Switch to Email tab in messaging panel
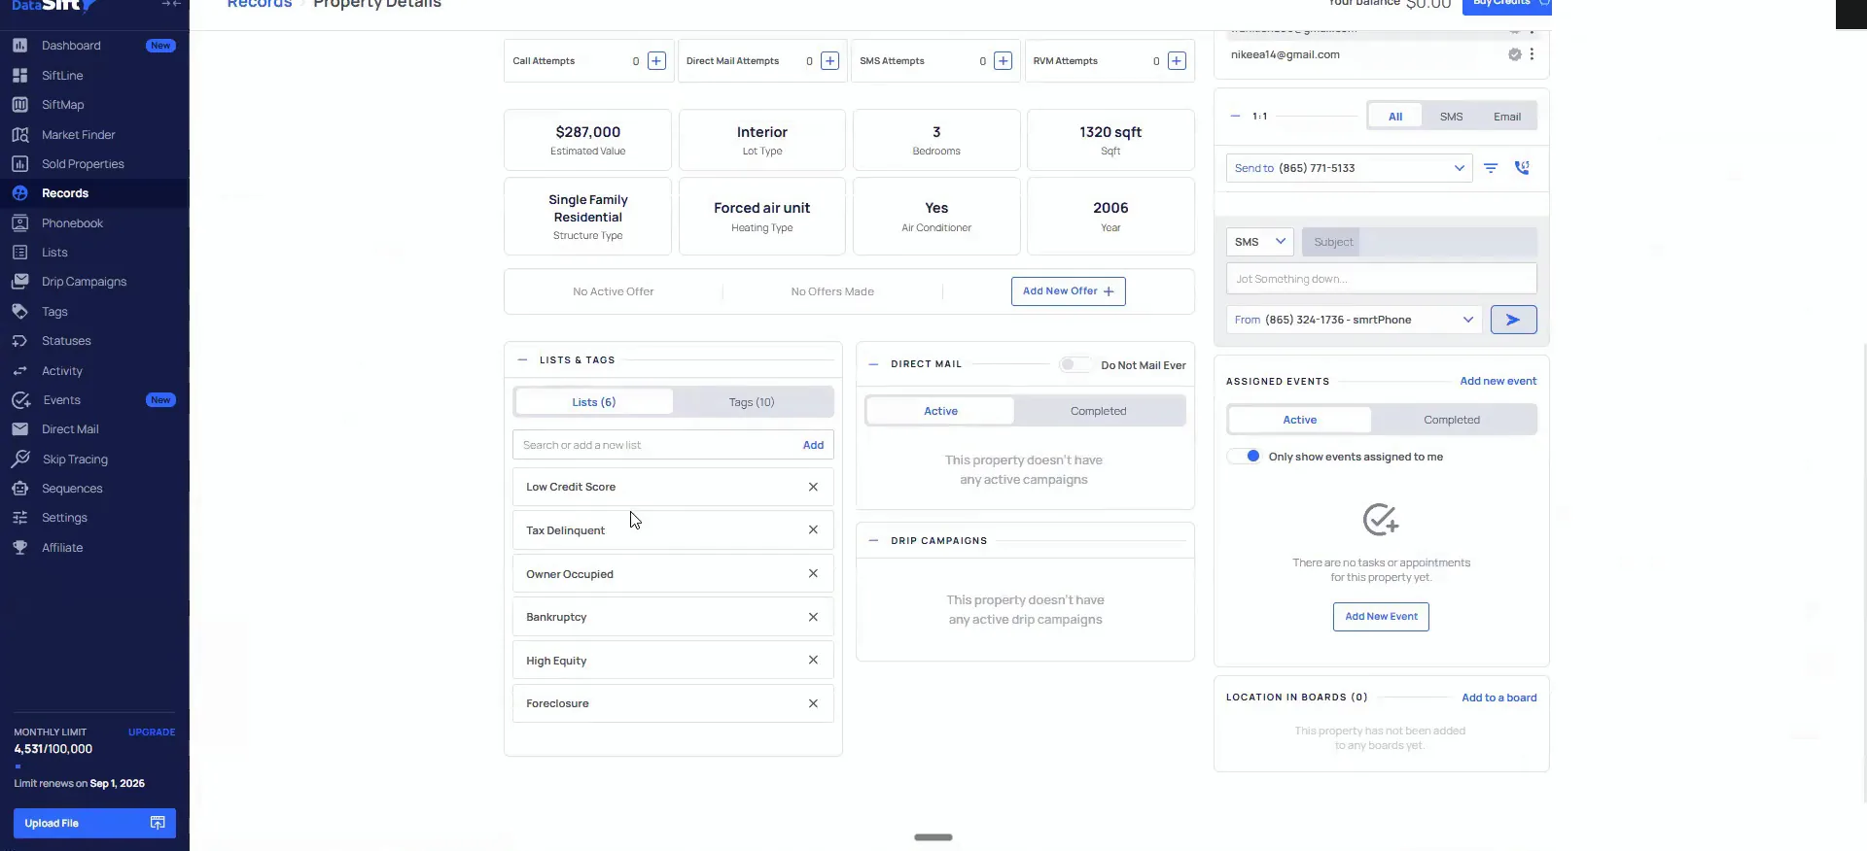The width and height of the screenshot is (1867, 851). (1507, 117)
